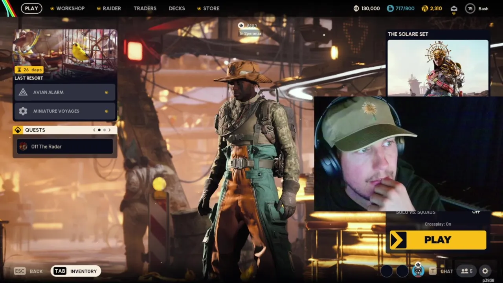The height and width of the screenshot is (283, 503).
Task: Click the gold token currency icon
Action: [x=424, y=8]
